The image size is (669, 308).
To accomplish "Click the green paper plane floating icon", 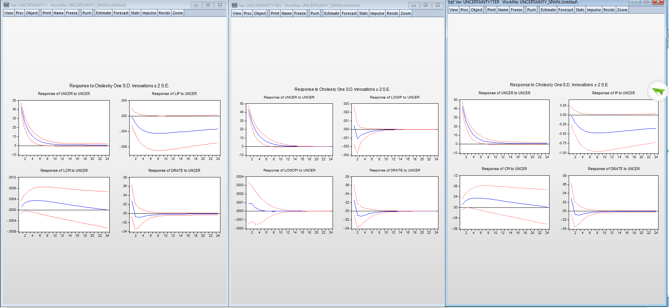I will tap(658, 91).
